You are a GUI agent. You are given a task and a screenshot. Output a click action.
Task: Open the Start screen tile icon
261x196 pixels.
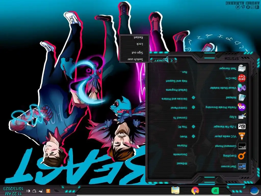coord(242,166)
